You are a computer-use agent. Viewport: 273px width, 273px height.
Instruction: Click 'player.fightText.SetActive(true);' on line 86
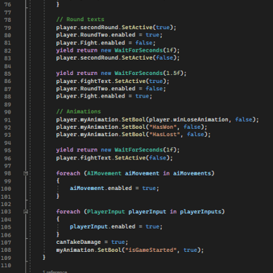pos(113,81)
